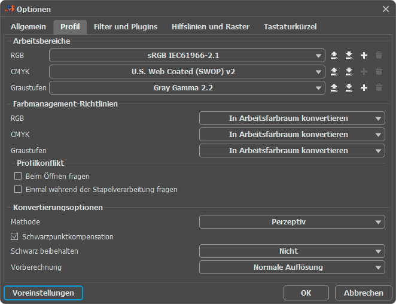Expand the RGB color management policy dropdown
Image resolution: width=396 pixels, height=304 pixels.
coord(292,118)
